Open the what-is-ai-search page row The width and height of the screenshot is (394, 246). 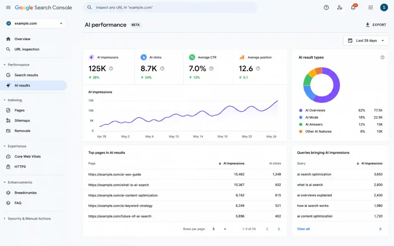tap(184, 185)
